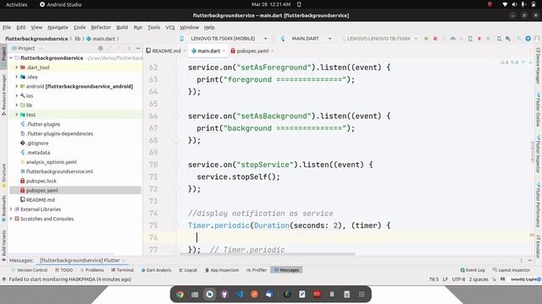This screenshot has height=304, width=542.
Task: Toggle App Inspection tool window
Action: (222, 270)
